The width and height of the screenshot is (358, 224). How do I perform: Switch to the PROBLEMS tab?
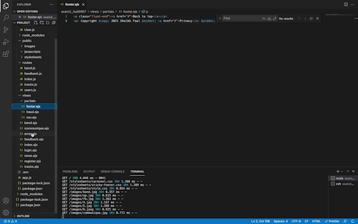(x=70, y=171)
